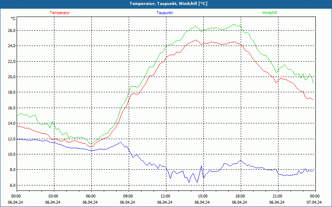Screen dimensions: 332x207
Task: Click the 07.04.24 date label
Action: tap(314, 202)
